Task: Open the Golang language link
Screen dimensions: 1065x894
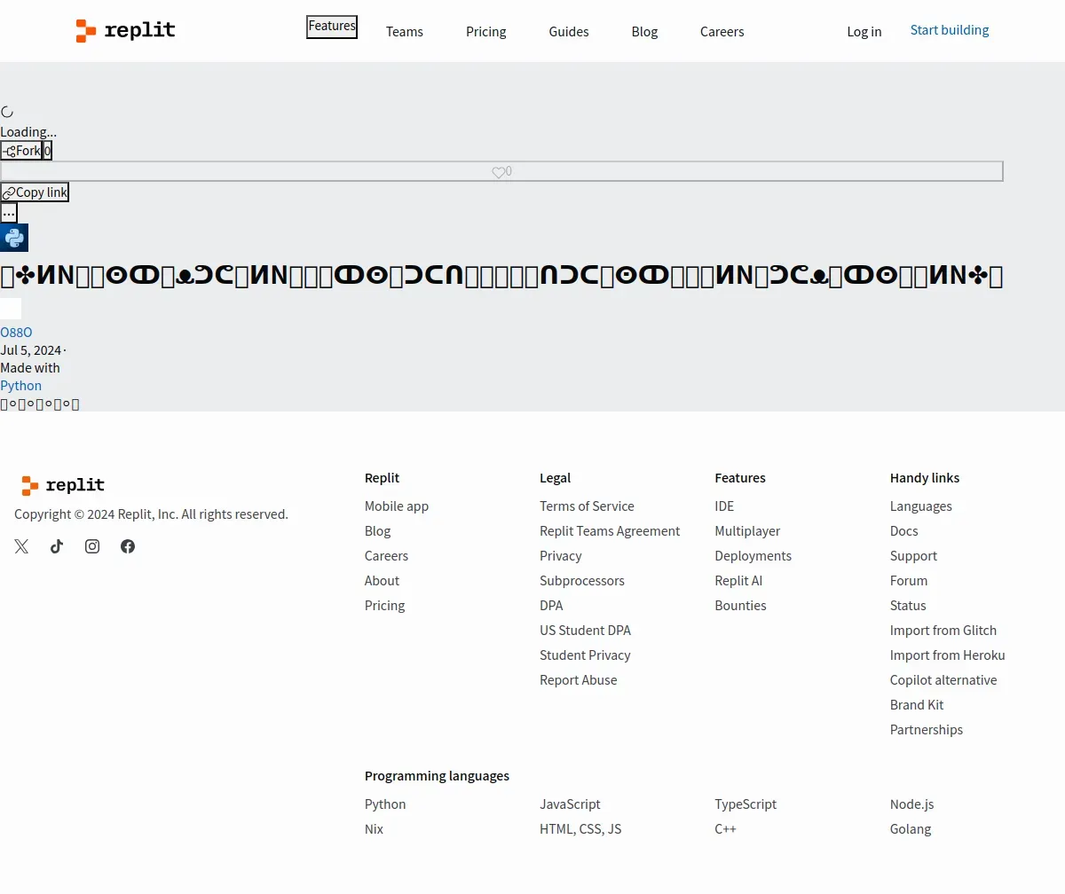Action: [x=911, y=829]
